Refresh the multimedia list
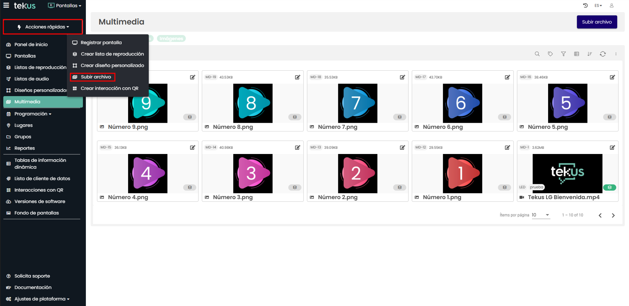 [603, 54]
